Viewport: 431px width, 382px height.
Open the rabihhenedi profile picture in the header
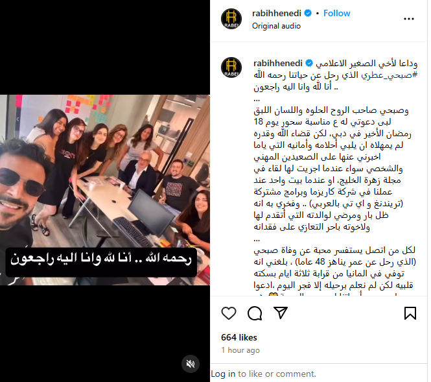[x=231, y=19]
